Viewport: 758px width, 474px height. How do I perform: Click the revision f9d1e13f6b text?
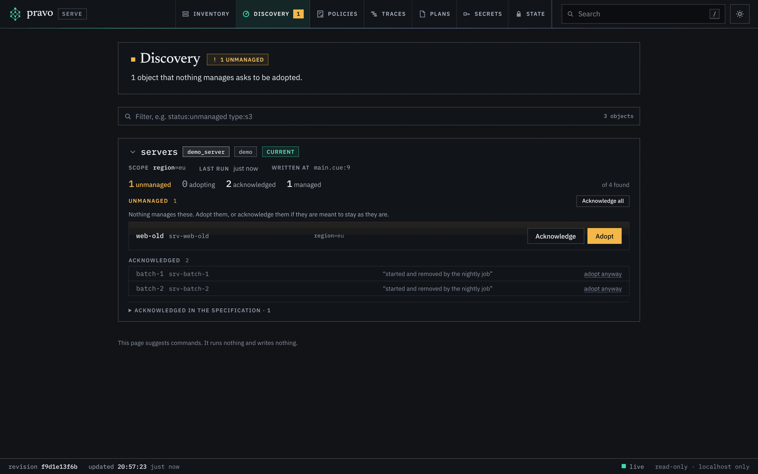pyautogui.click(x=43, y=466)
